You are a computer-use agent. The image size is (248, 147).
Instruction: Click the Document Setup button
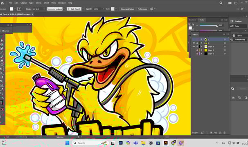[x=128, y=9]
